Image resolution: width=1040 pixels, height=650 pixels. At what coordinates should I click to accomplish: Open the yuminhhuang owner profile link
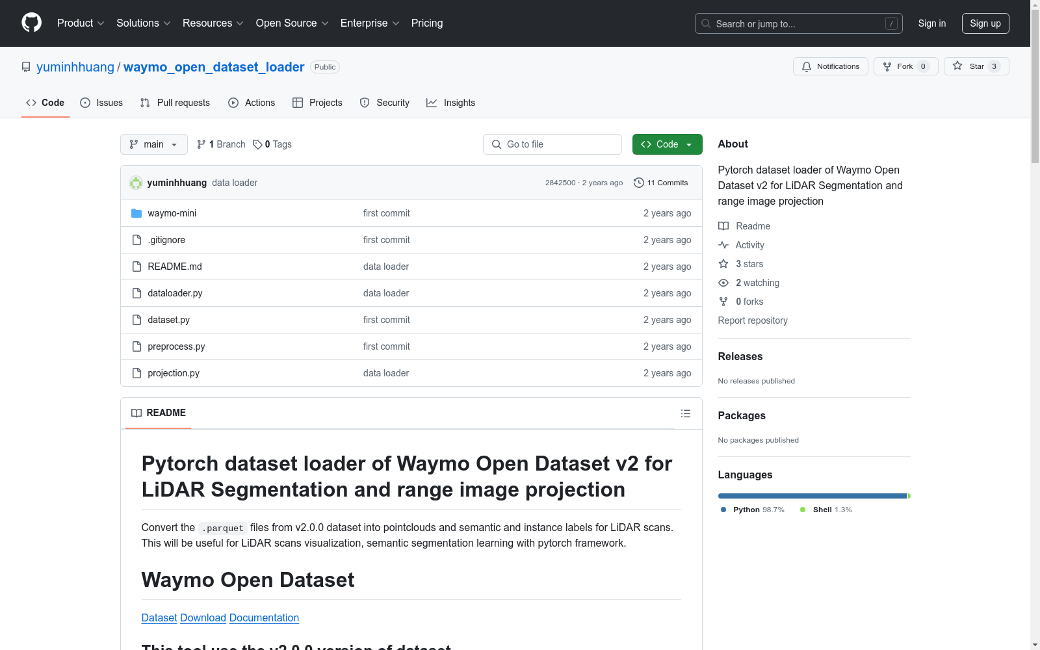75,67
